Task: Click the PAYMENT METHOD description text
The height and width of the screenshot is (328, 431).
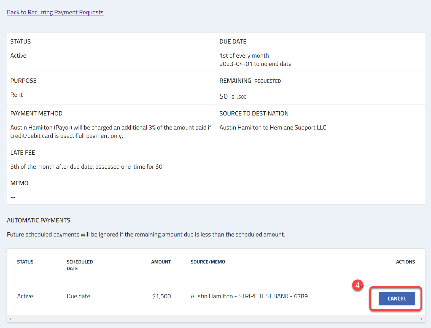Action: point(111,131)
